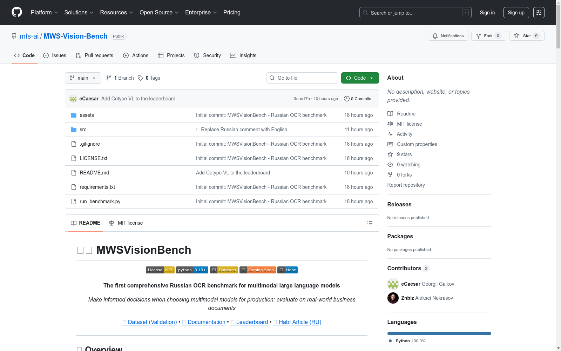Click the run_benchmark.py file icon

(x=74, y=201)
